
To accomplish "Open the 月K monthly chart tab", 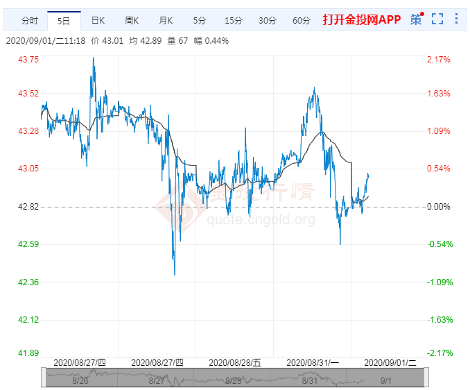I will tap(166, 21).
